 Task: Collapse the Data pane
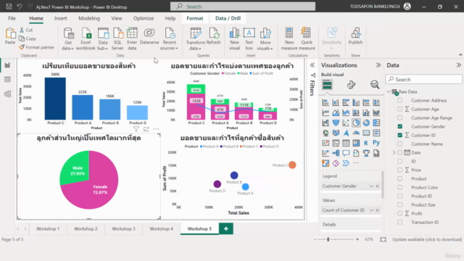coord(458,65)
